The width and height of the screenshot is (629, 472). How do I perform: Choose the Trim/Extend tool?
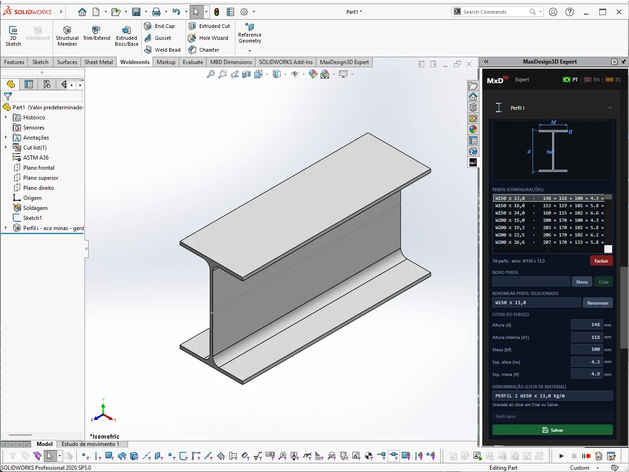click(x=96, y=34)
